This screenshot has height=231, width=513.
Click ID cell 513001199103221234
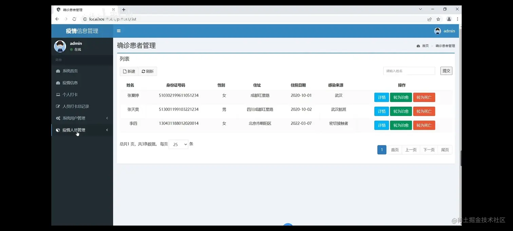(179, 109)
